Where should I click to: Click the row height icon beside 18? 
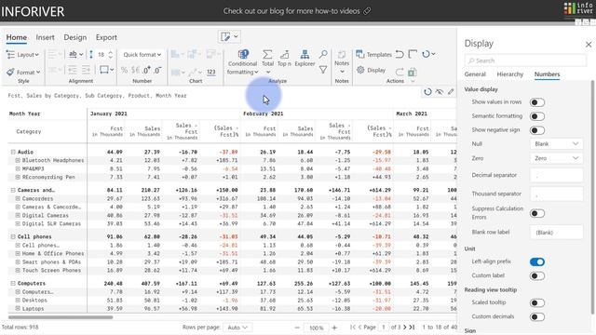[x=91, y=54]
